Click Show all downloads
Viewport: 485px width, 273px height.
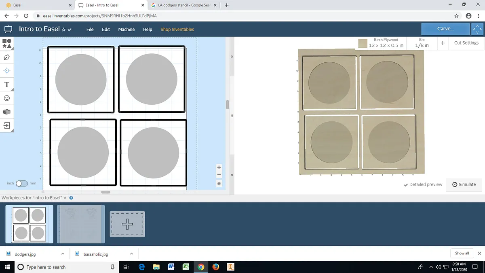pos(462,253)
